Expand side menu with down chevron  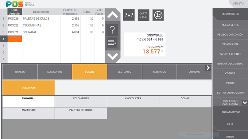245,103
